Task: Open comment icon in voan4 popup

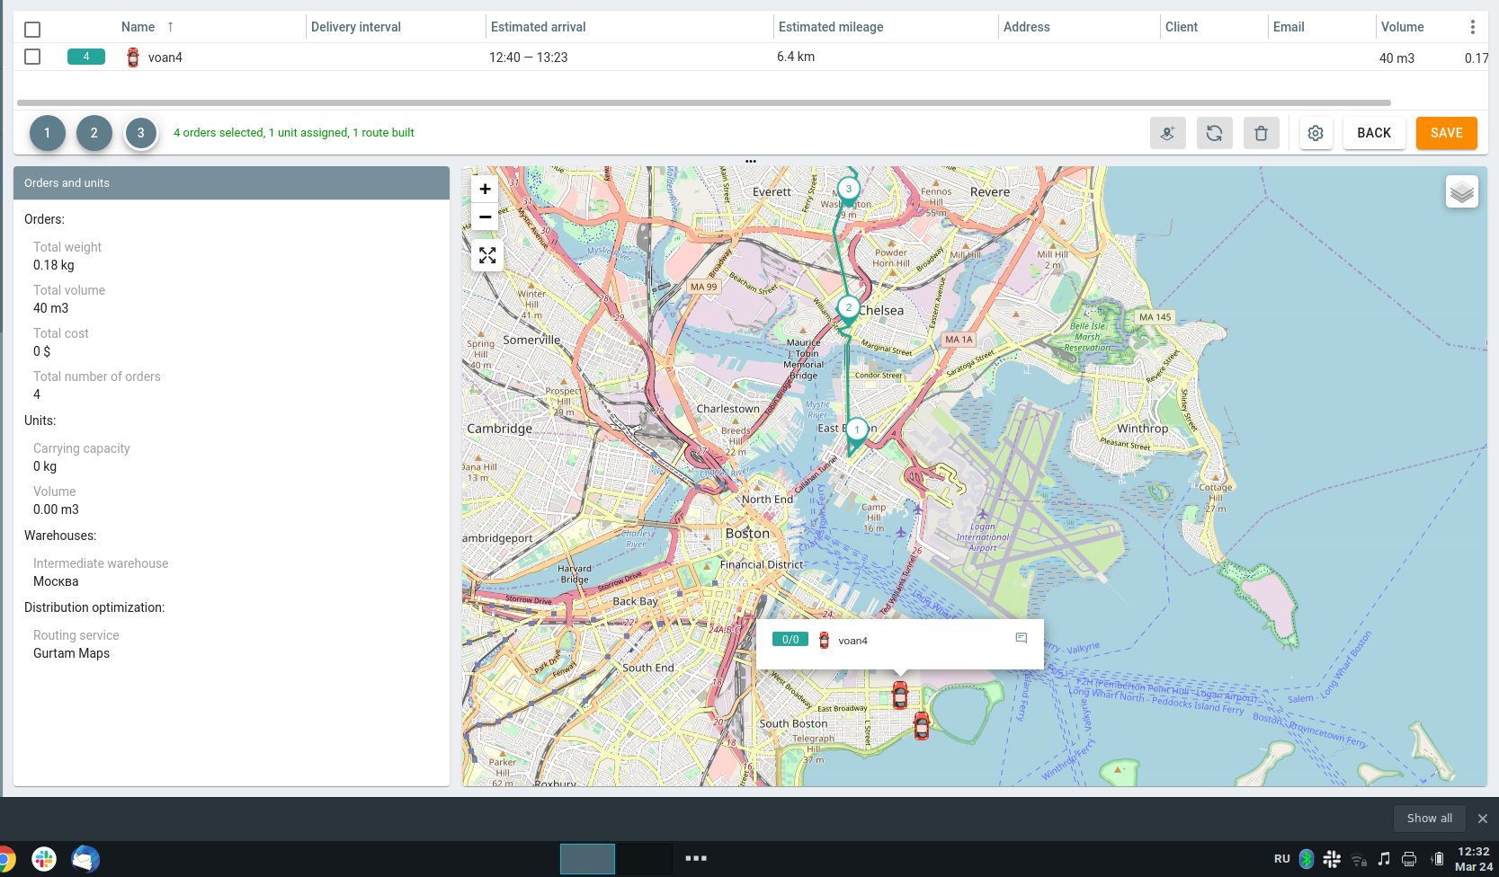Action: coord(1021,638)
